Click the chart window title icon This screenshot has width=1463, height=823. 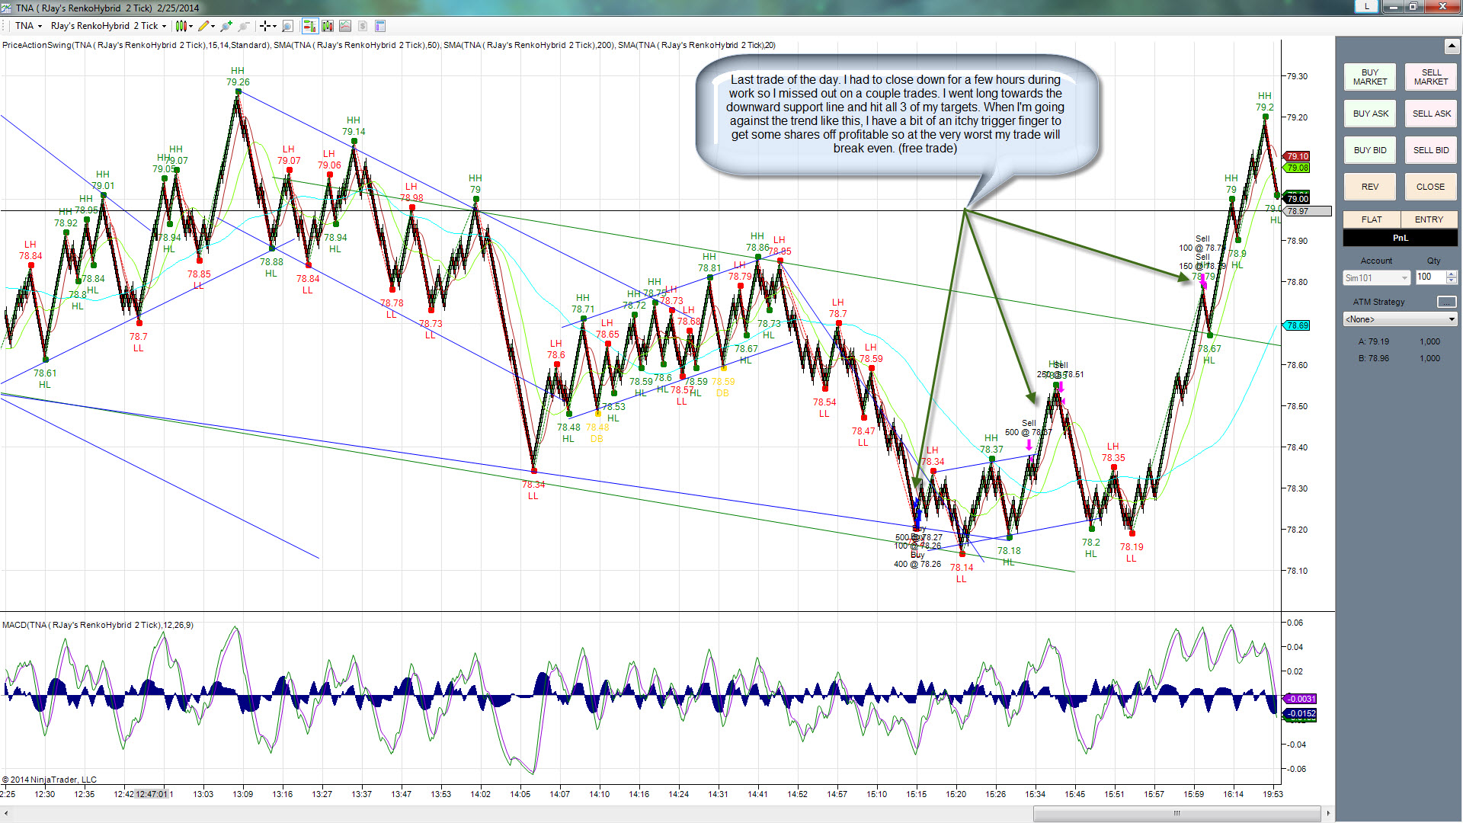point(7,8)
